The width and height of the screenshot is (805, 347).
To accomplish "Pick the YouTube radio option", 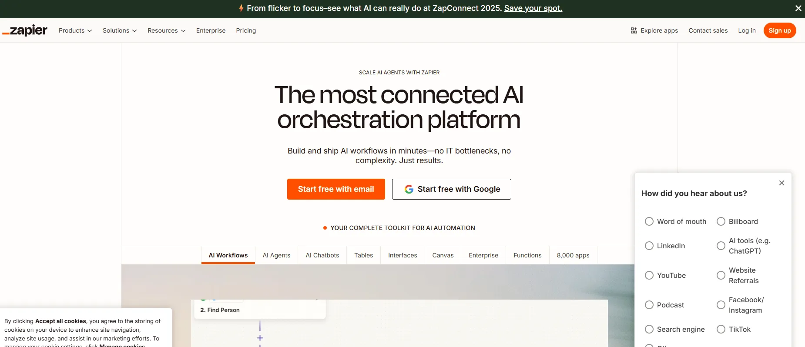I will pos(649,275).
